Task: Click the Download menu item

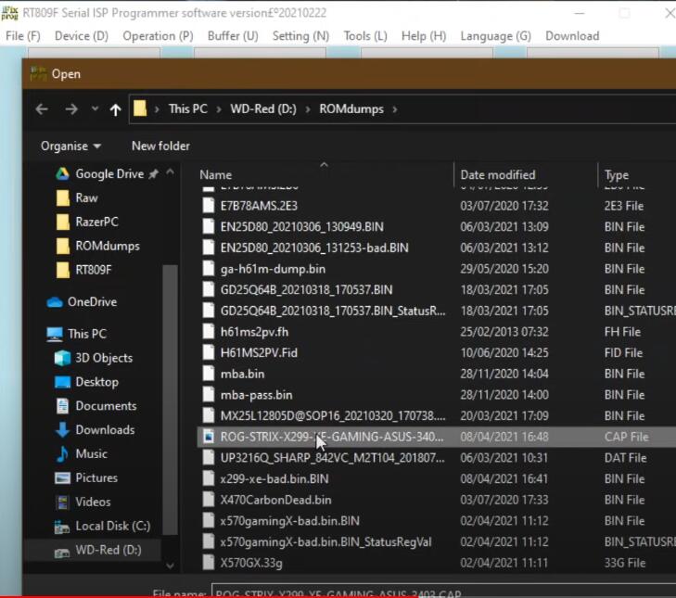Action: (x=572, y=36)
